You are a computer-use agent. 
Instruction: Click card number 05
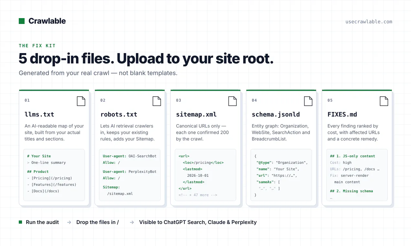pyautogui.click(x=330, y=100)
